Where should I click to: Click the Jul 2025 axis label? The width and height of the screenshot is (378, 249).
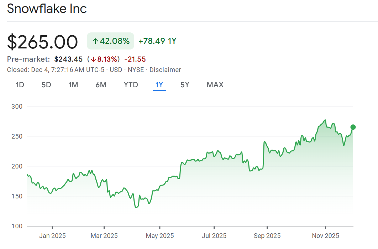[214, 236]
